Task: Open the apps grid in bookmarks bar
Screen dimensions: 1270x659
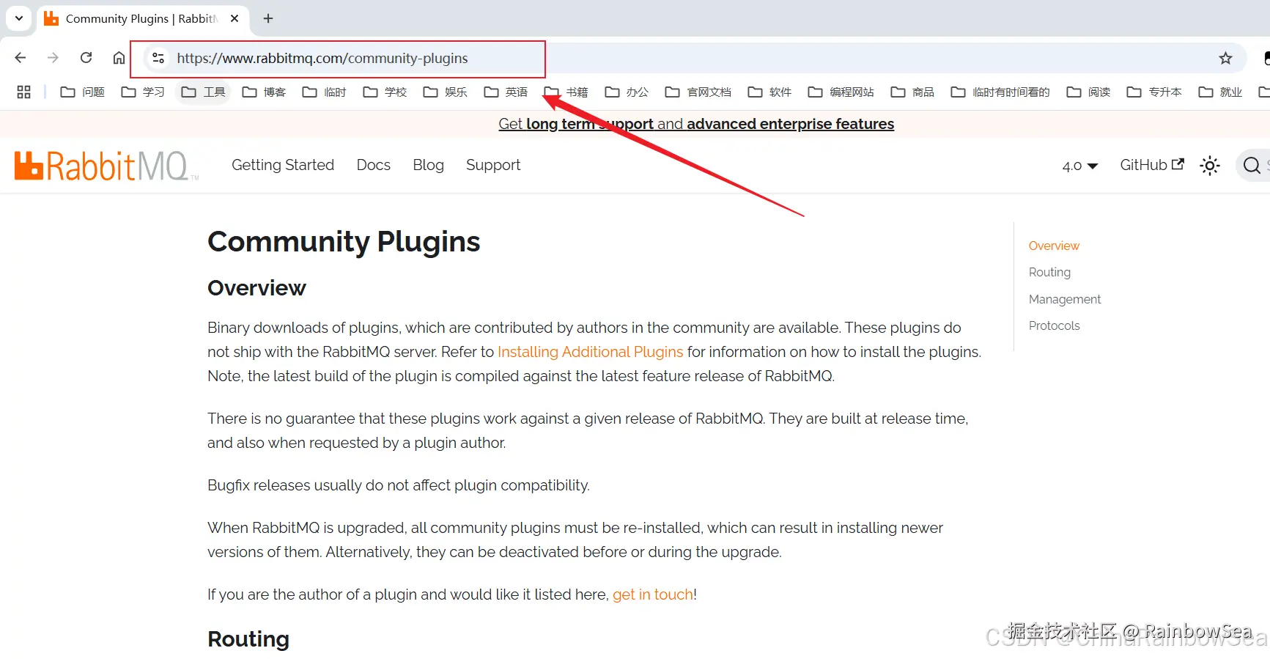Action: tap(23, 92)
